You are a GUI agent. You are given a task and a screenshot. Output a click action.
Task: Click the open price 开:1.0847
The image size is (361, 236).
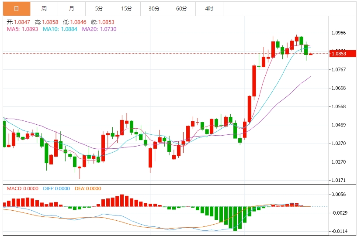pyautogui.click(x=18, y=22)
